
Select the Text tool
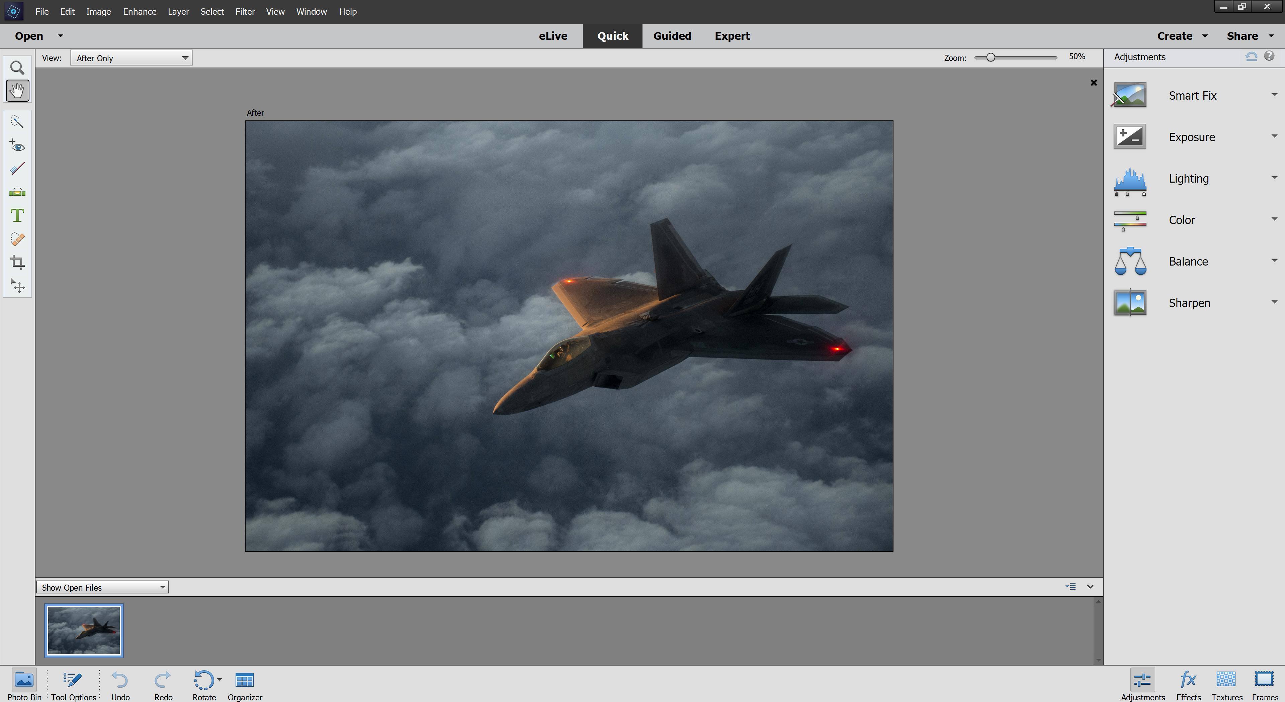(17, 215)
